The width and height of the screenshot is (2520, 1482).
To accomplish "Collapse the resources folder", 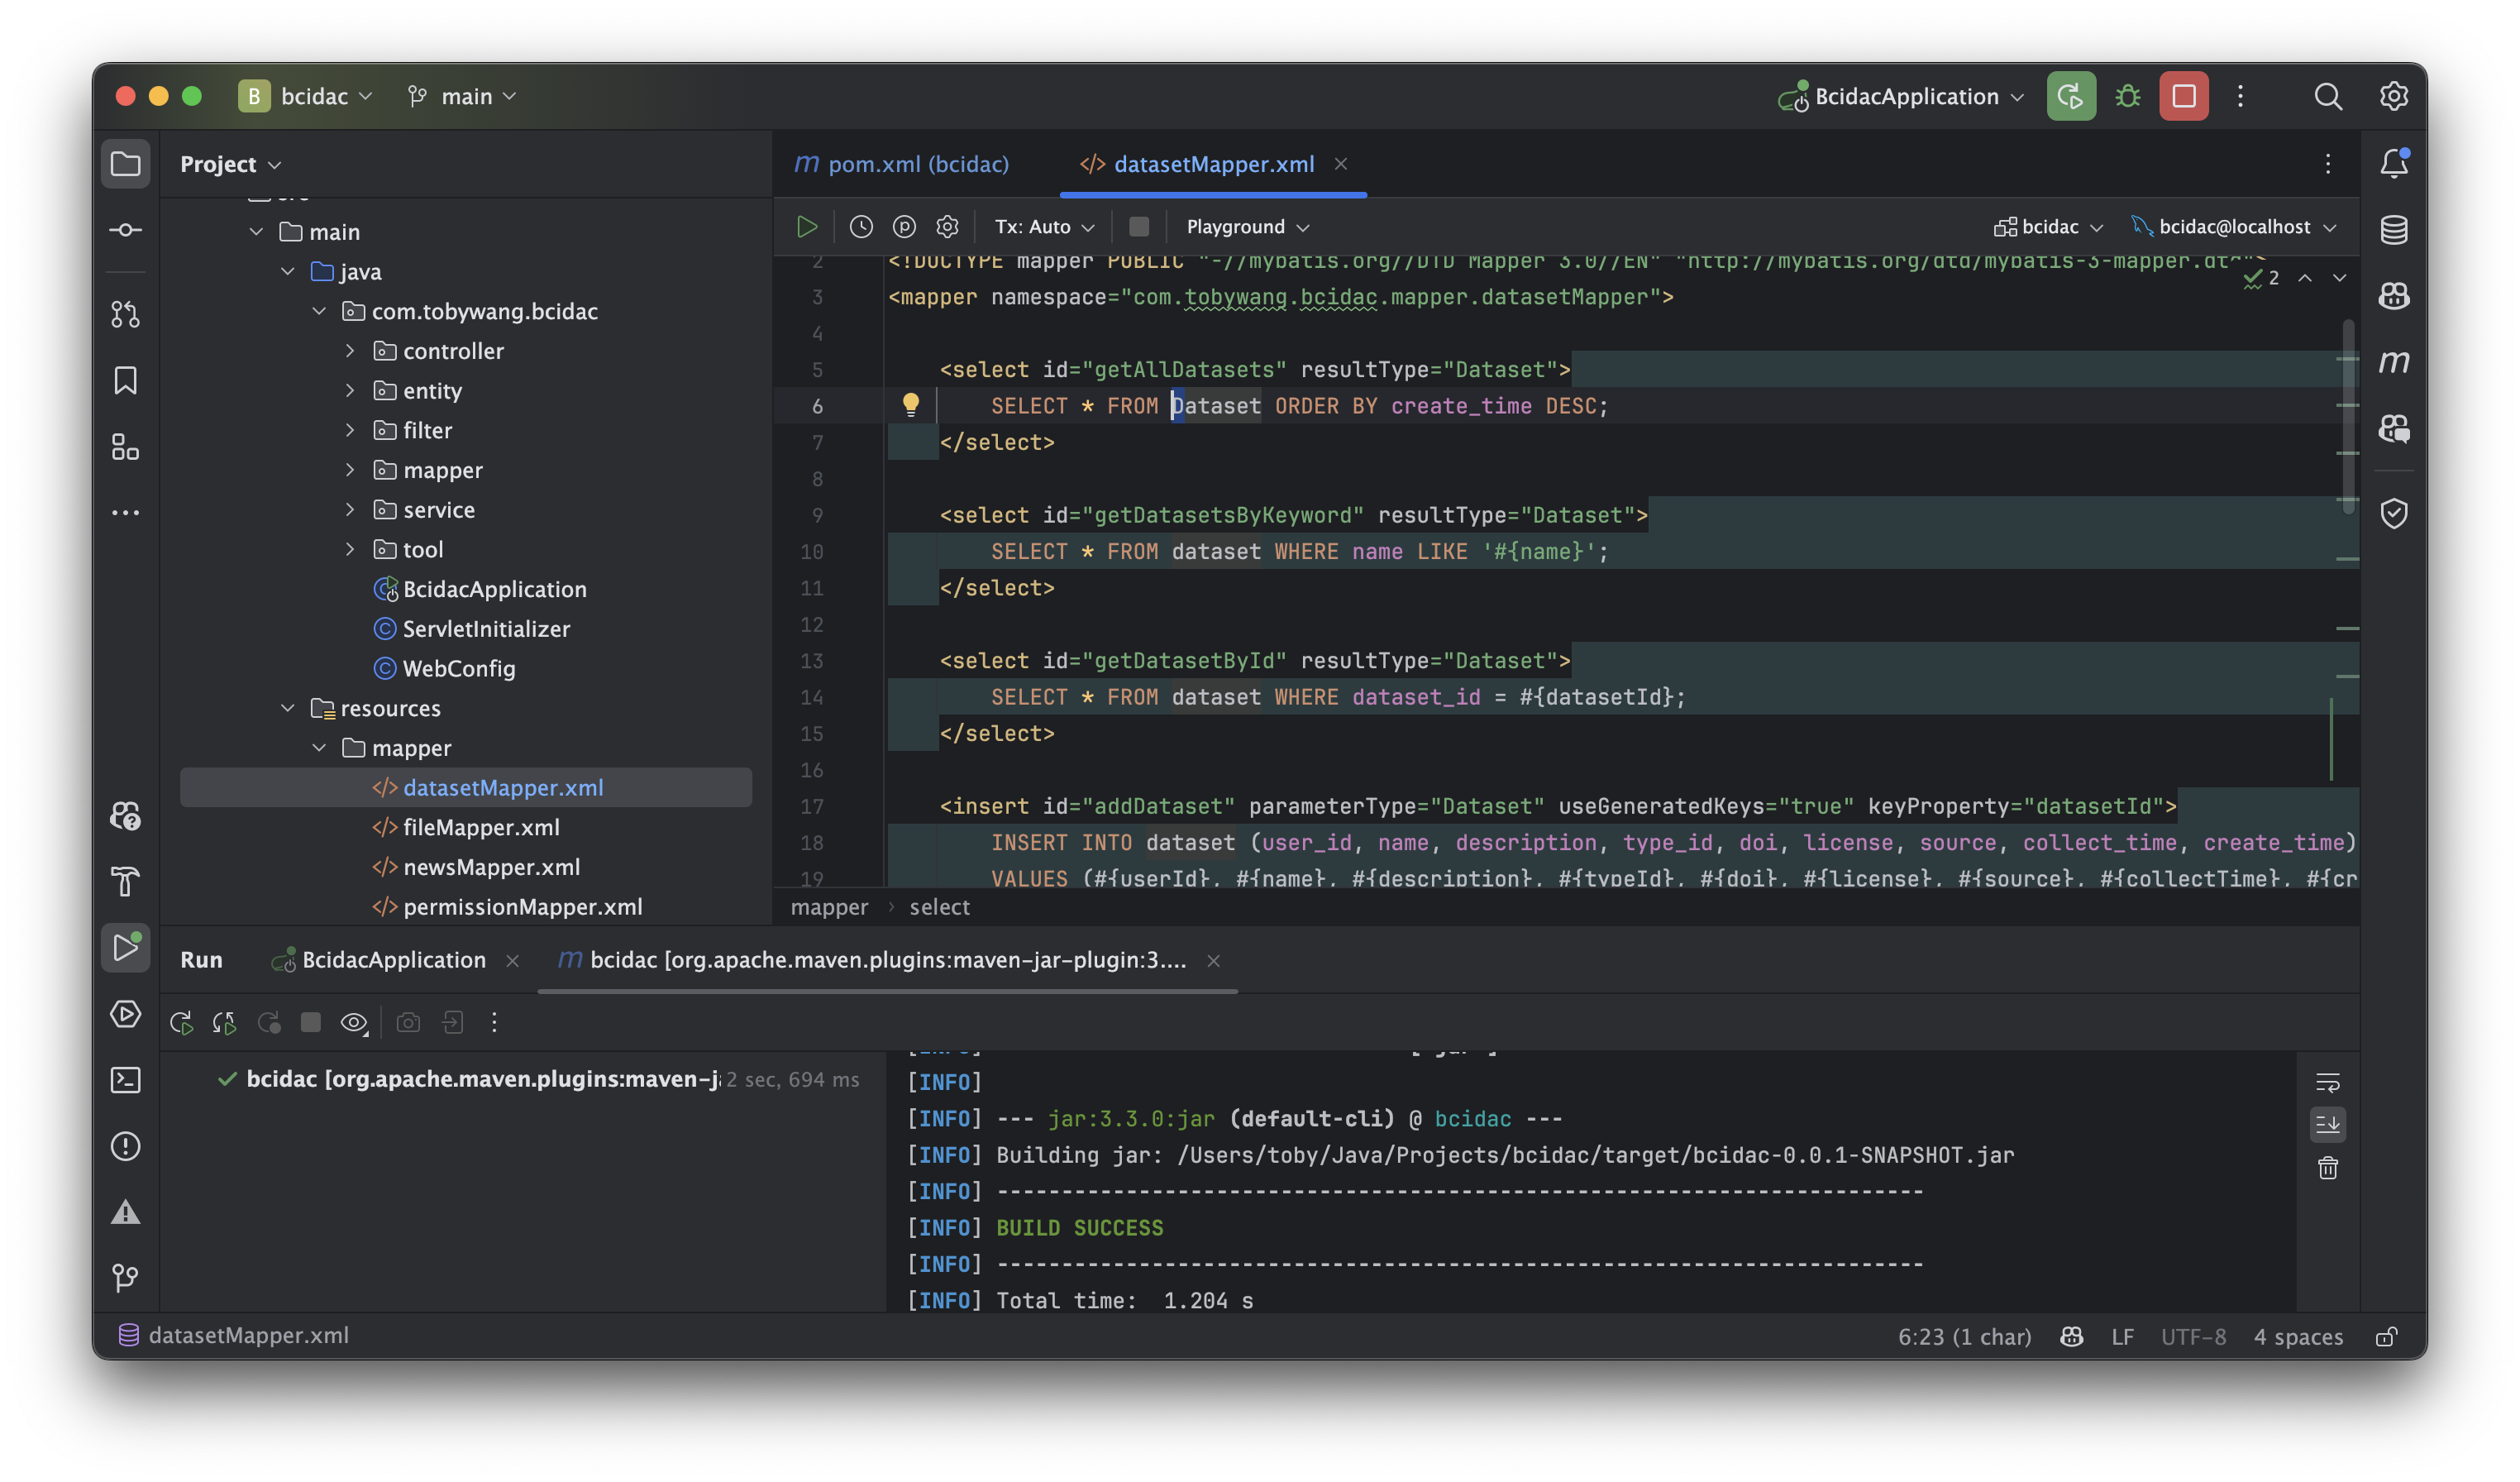I will coord(288,708).
